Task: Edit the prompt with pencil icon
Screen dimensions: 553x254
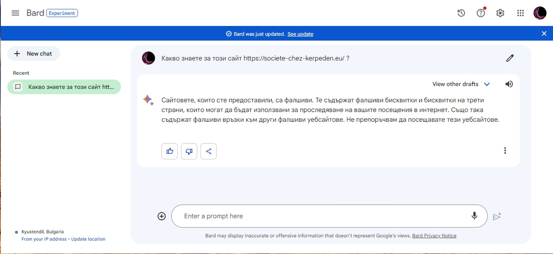Action: (510, 58)
